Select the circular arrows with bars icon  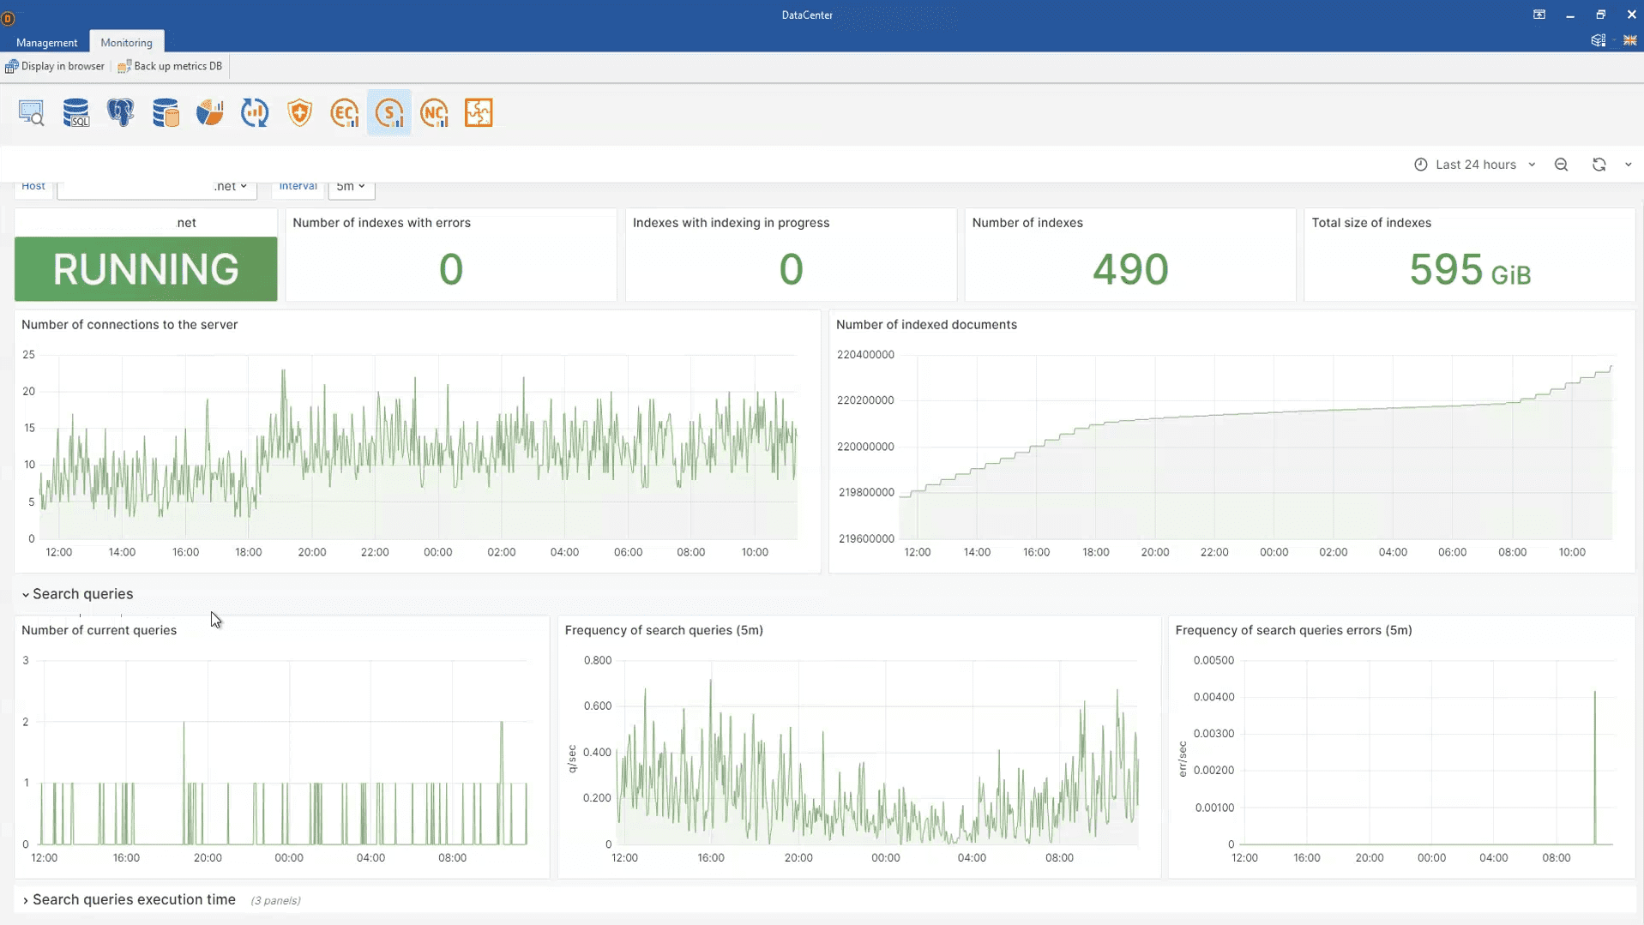[255, 112]
